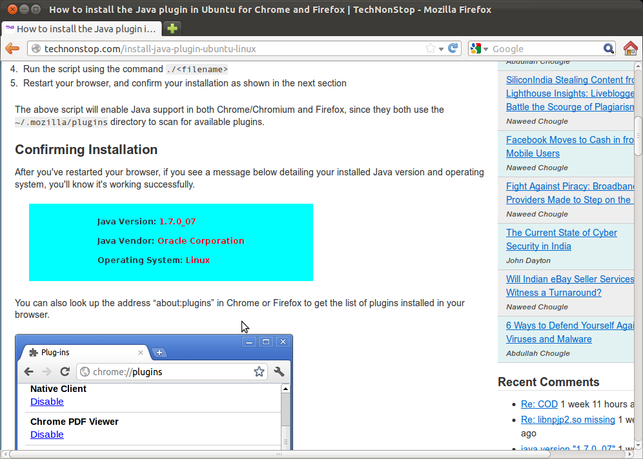Click Mobile Users link

533,153
